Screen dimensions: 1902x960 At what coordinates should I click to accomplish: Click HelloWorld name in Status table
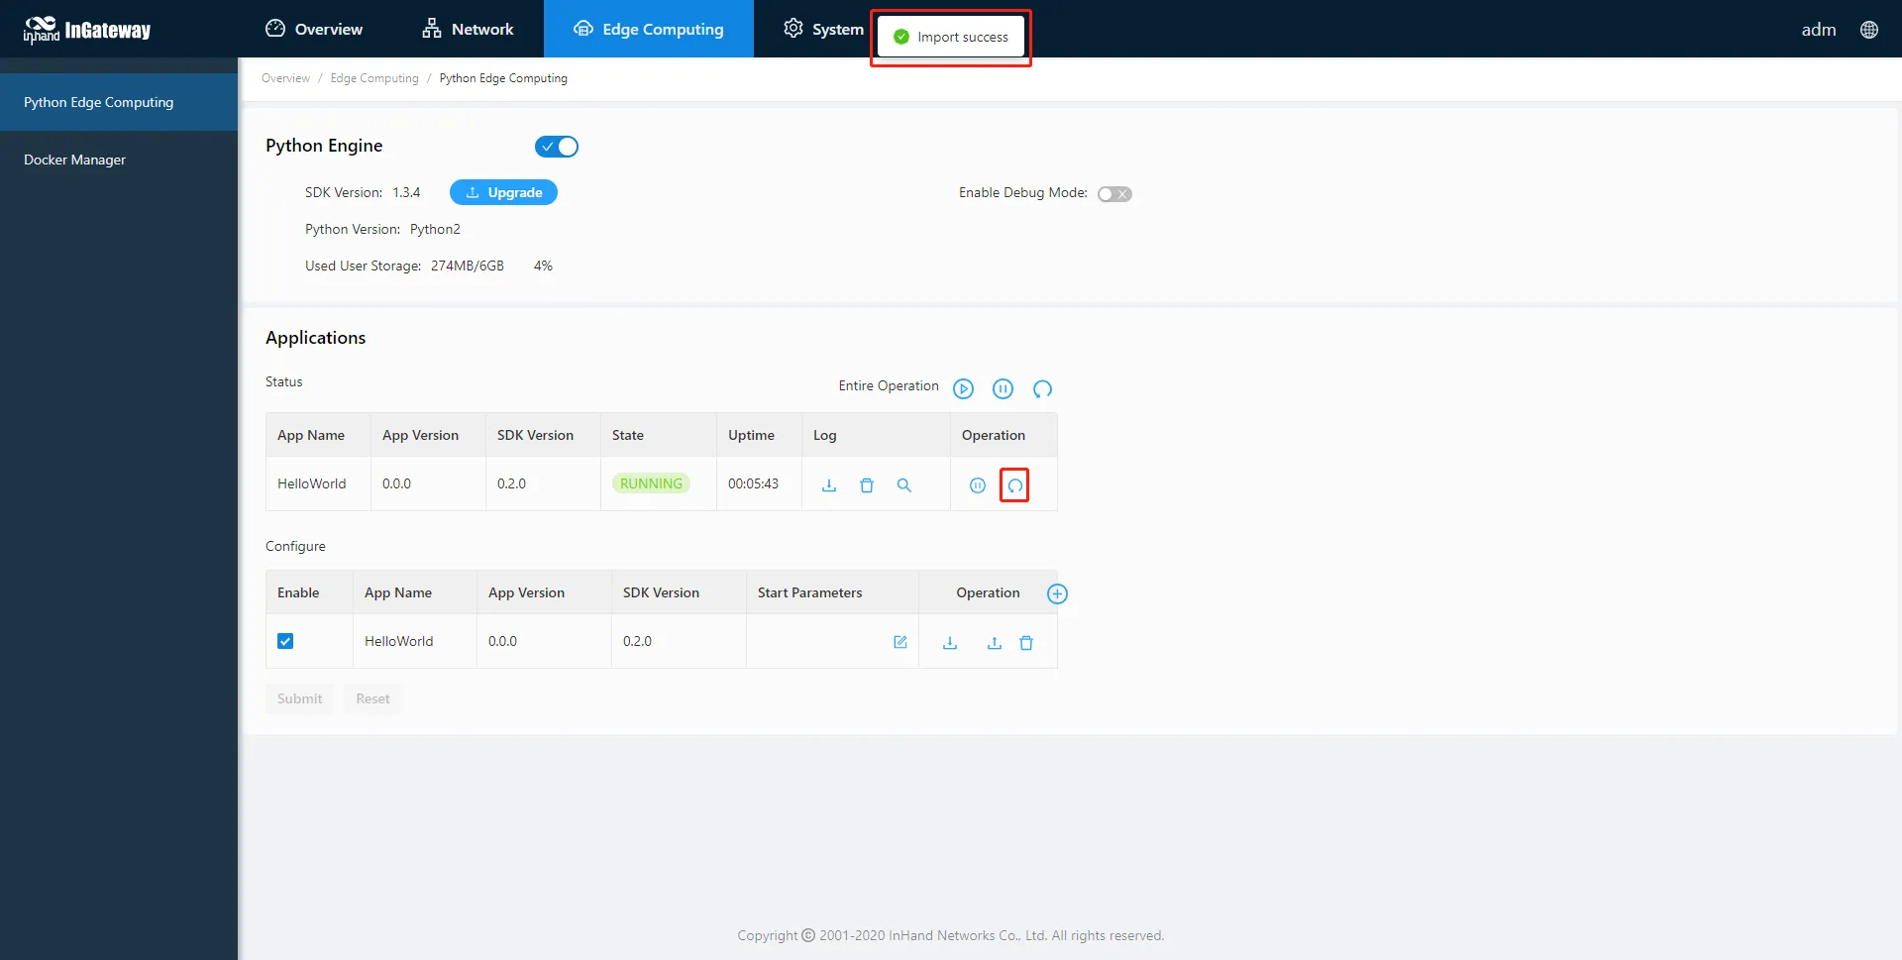coord(312,483)
